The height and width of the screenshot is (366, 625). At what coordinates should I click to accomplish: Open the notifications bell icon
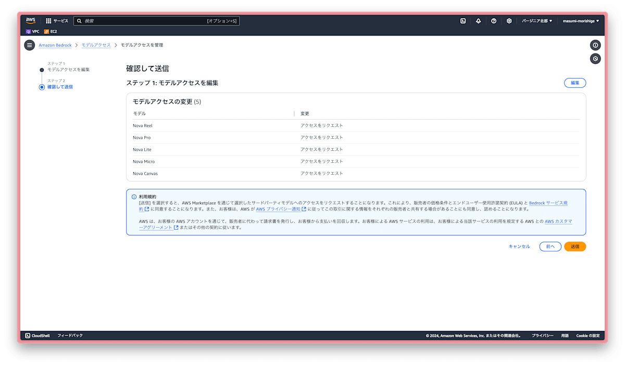pyautogui.click(x=478, y=21)
